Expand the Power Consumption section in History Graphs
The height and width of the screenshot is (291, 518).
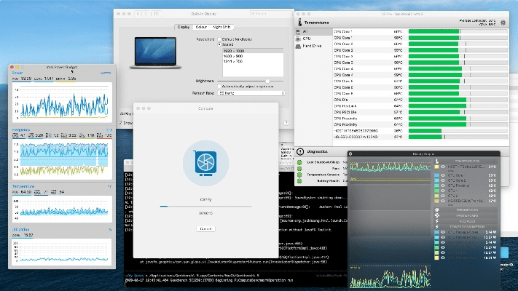468,226
